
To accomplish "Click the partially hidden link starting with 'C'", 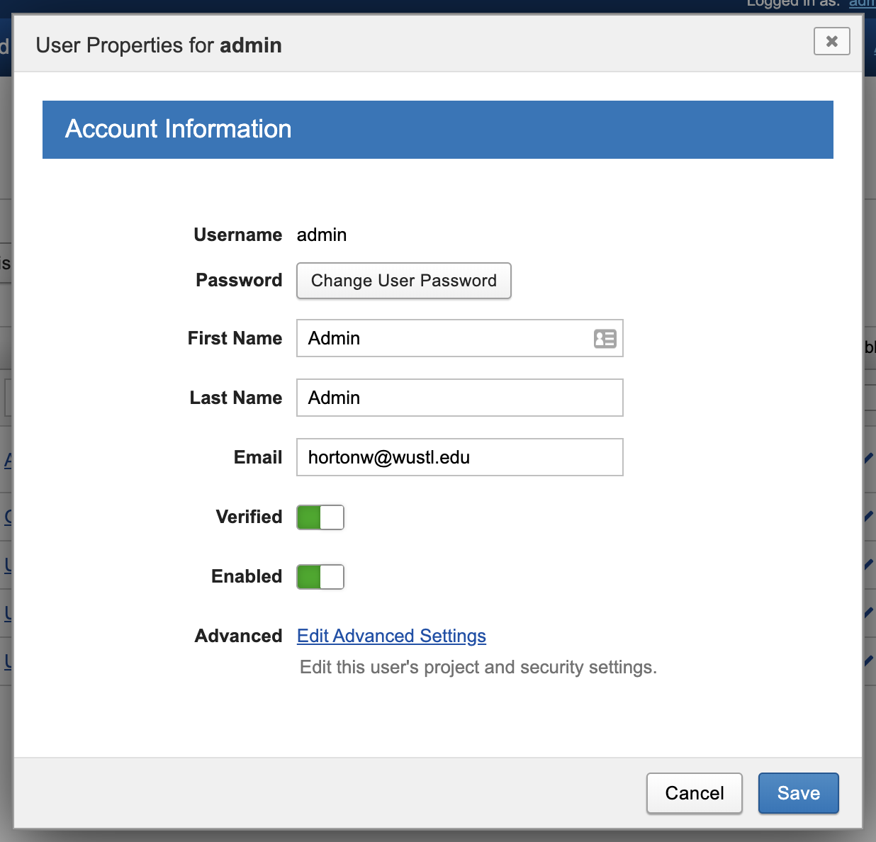I will tap(8, 517).
